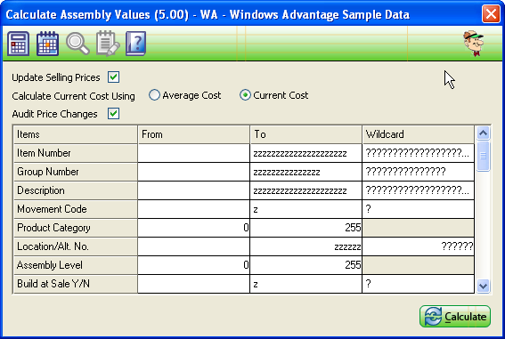The height and width of the screenshot is (339, 505).
Task: Click the Product Category To field
Action: [306, 228]
